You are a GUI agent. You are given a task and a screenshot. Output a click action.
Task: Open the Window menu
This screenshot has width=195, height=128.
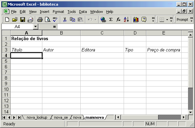click(x=97, y=12)
